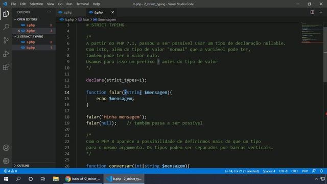Click falar(null) call on line 19
This screenshot has height=184, width=327.
(x=101, y=123)
